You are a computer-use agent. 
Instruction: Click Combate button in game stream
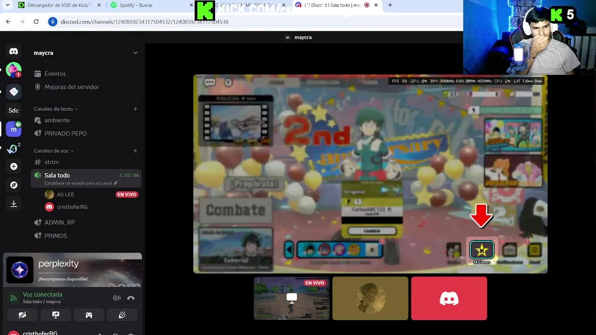(236, 210)
